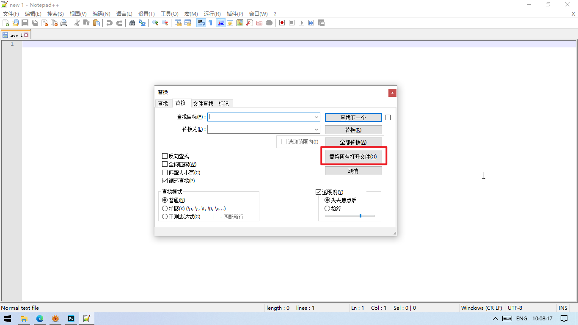This screenshot has height=325, width=578.
Task: Click the Find binoculars toolbar icon
Action: click(x=132, y=23)
